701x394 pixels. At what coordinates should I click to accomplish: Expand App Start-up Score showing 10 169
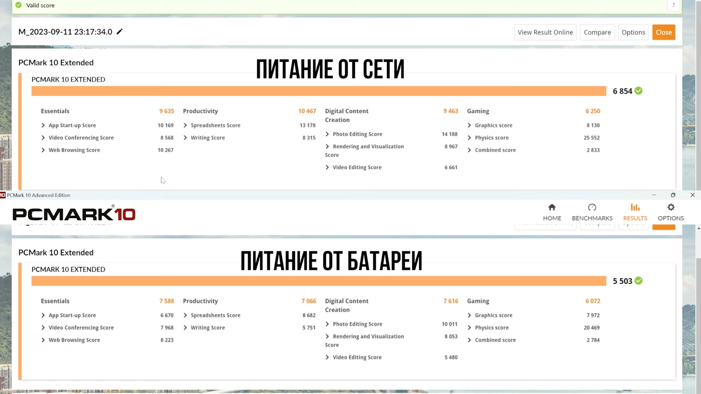tap(43, 125)
